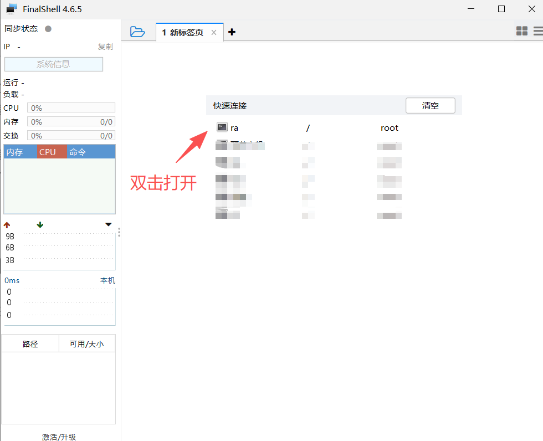Open the connection manager folder icon

pos(138,32)
